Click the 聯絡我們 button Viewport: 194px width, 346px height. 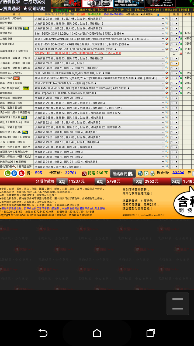coord(123,174)
